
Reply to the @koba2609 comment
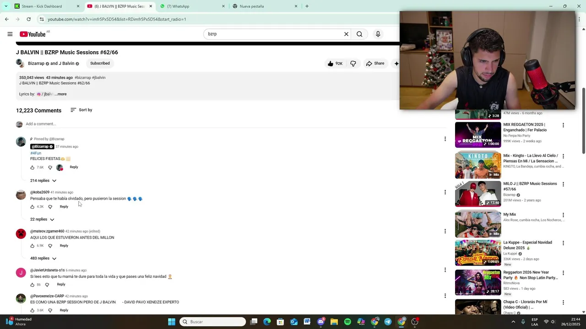tap(64, 207)
